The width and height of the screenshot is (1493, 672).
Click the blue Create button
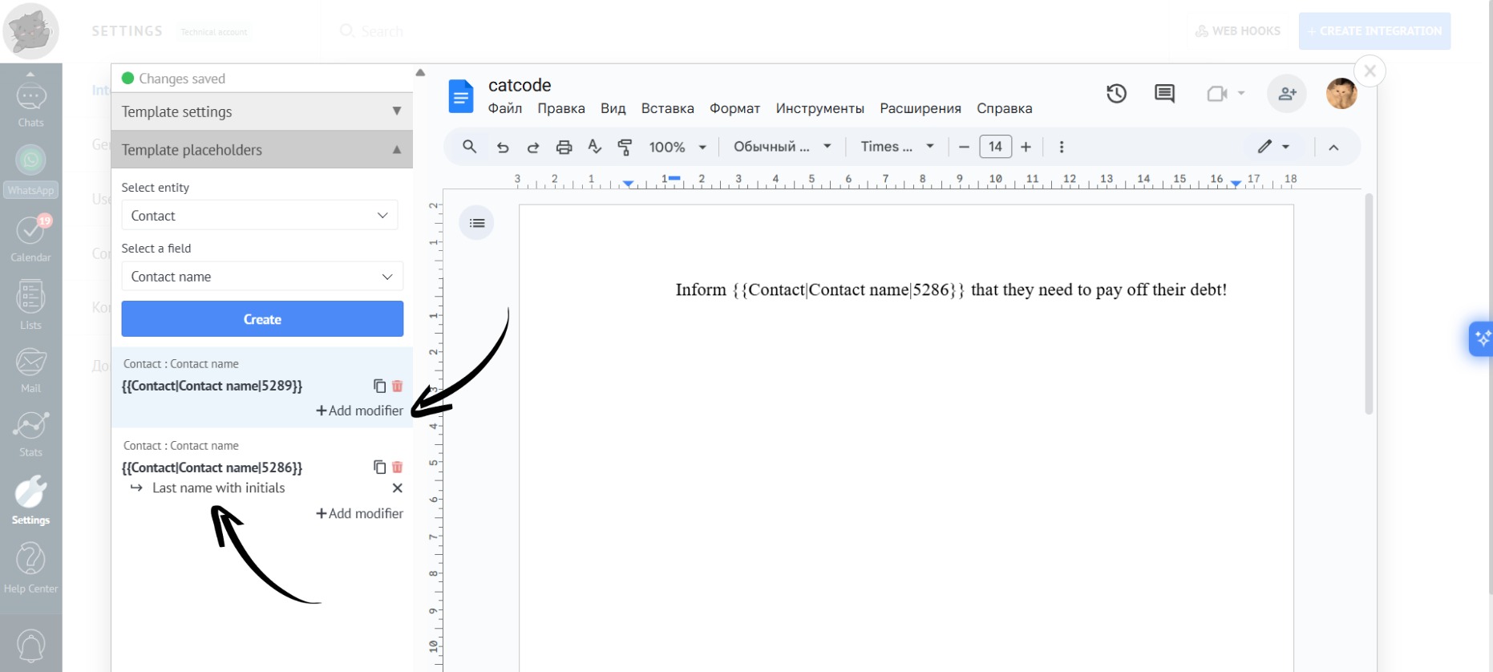point(262,319)
